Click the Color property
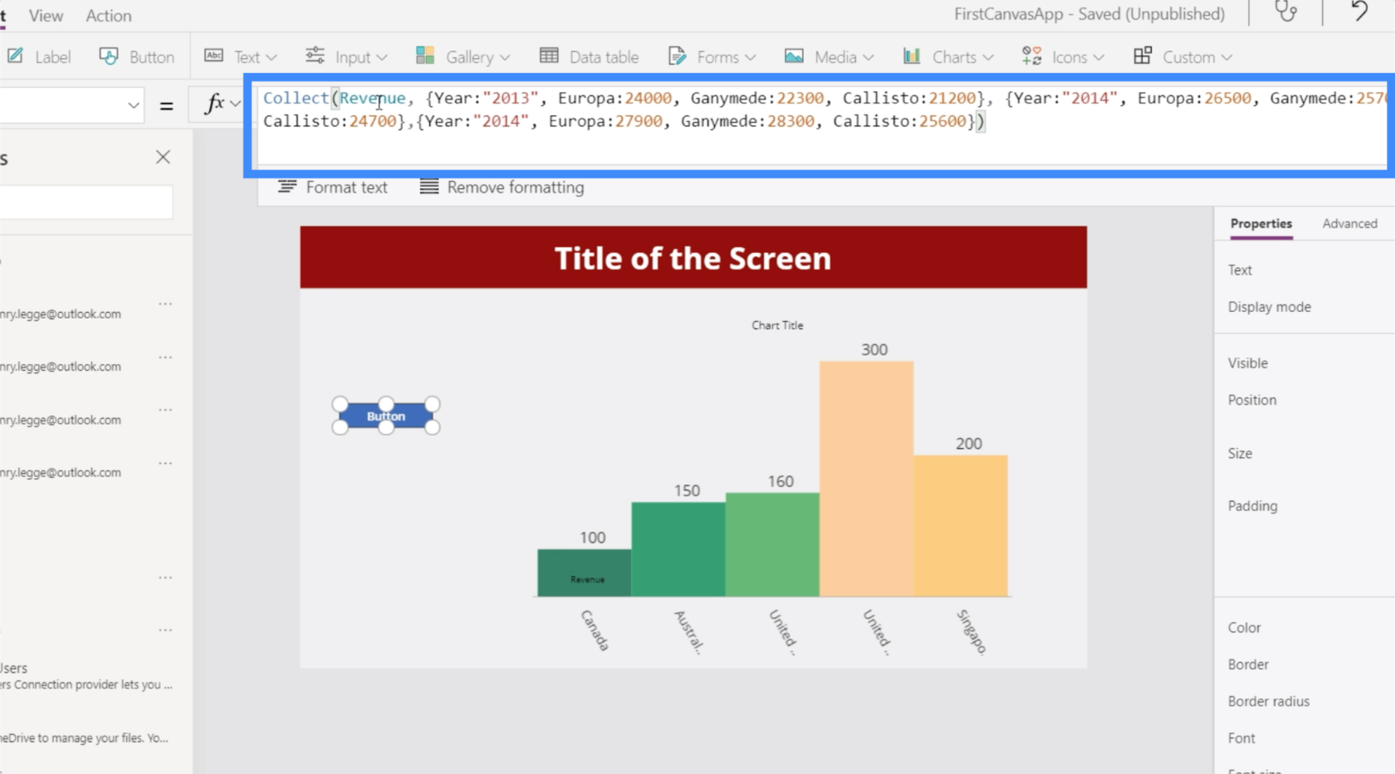This screenshot has height=774, width=1395. tap(1244, 628)
